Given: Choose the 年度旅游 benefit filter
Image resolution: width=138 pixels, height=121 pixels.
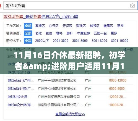Looking at the screenshot, I should tap(84, 33).
